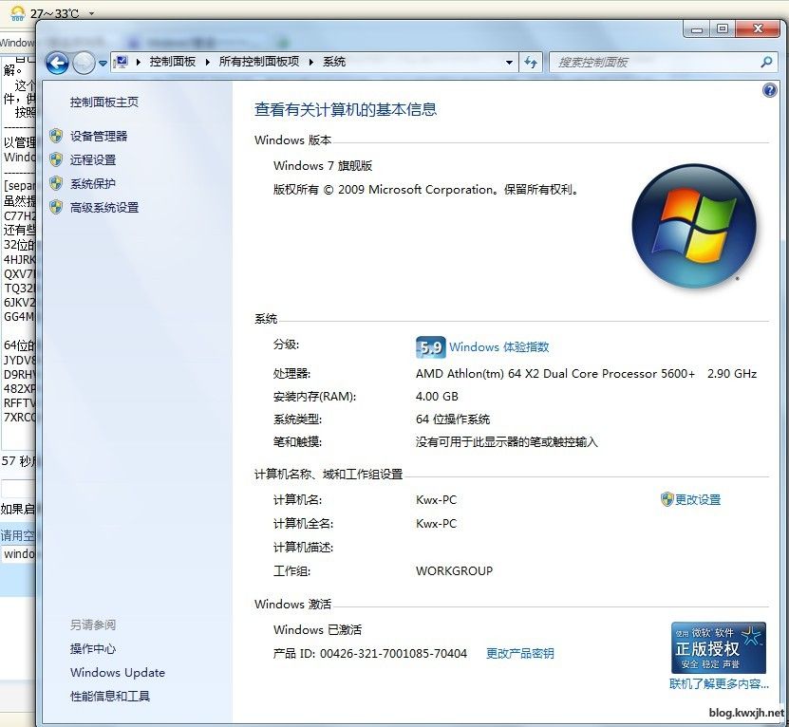Expand arrow after computer icon in breadcrumb
This screenshot has height=727, width=789.
139,62
